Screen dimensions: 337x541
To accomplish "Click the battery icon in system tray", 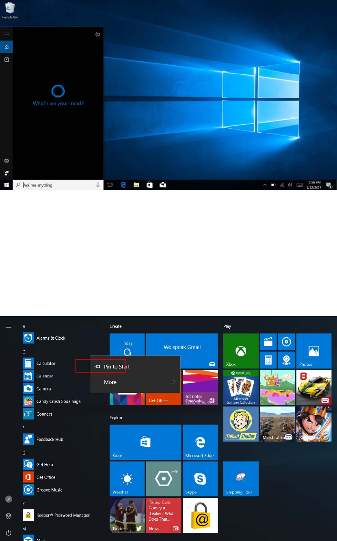I will pyautogui.click(x=273, y=185).
